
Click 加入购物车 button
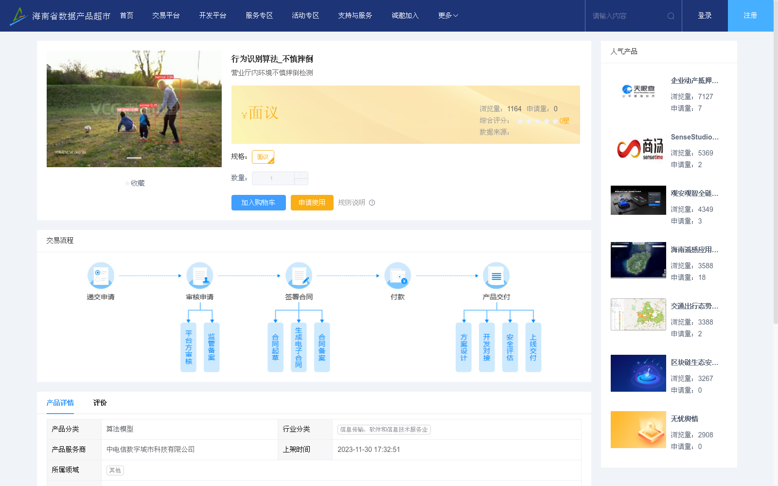[259, 203]
